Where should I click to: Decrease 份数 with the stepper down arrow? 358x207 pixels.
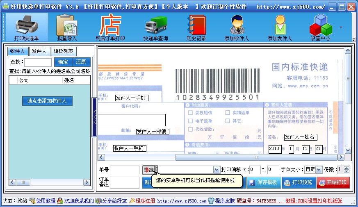(x=347, y=171)
